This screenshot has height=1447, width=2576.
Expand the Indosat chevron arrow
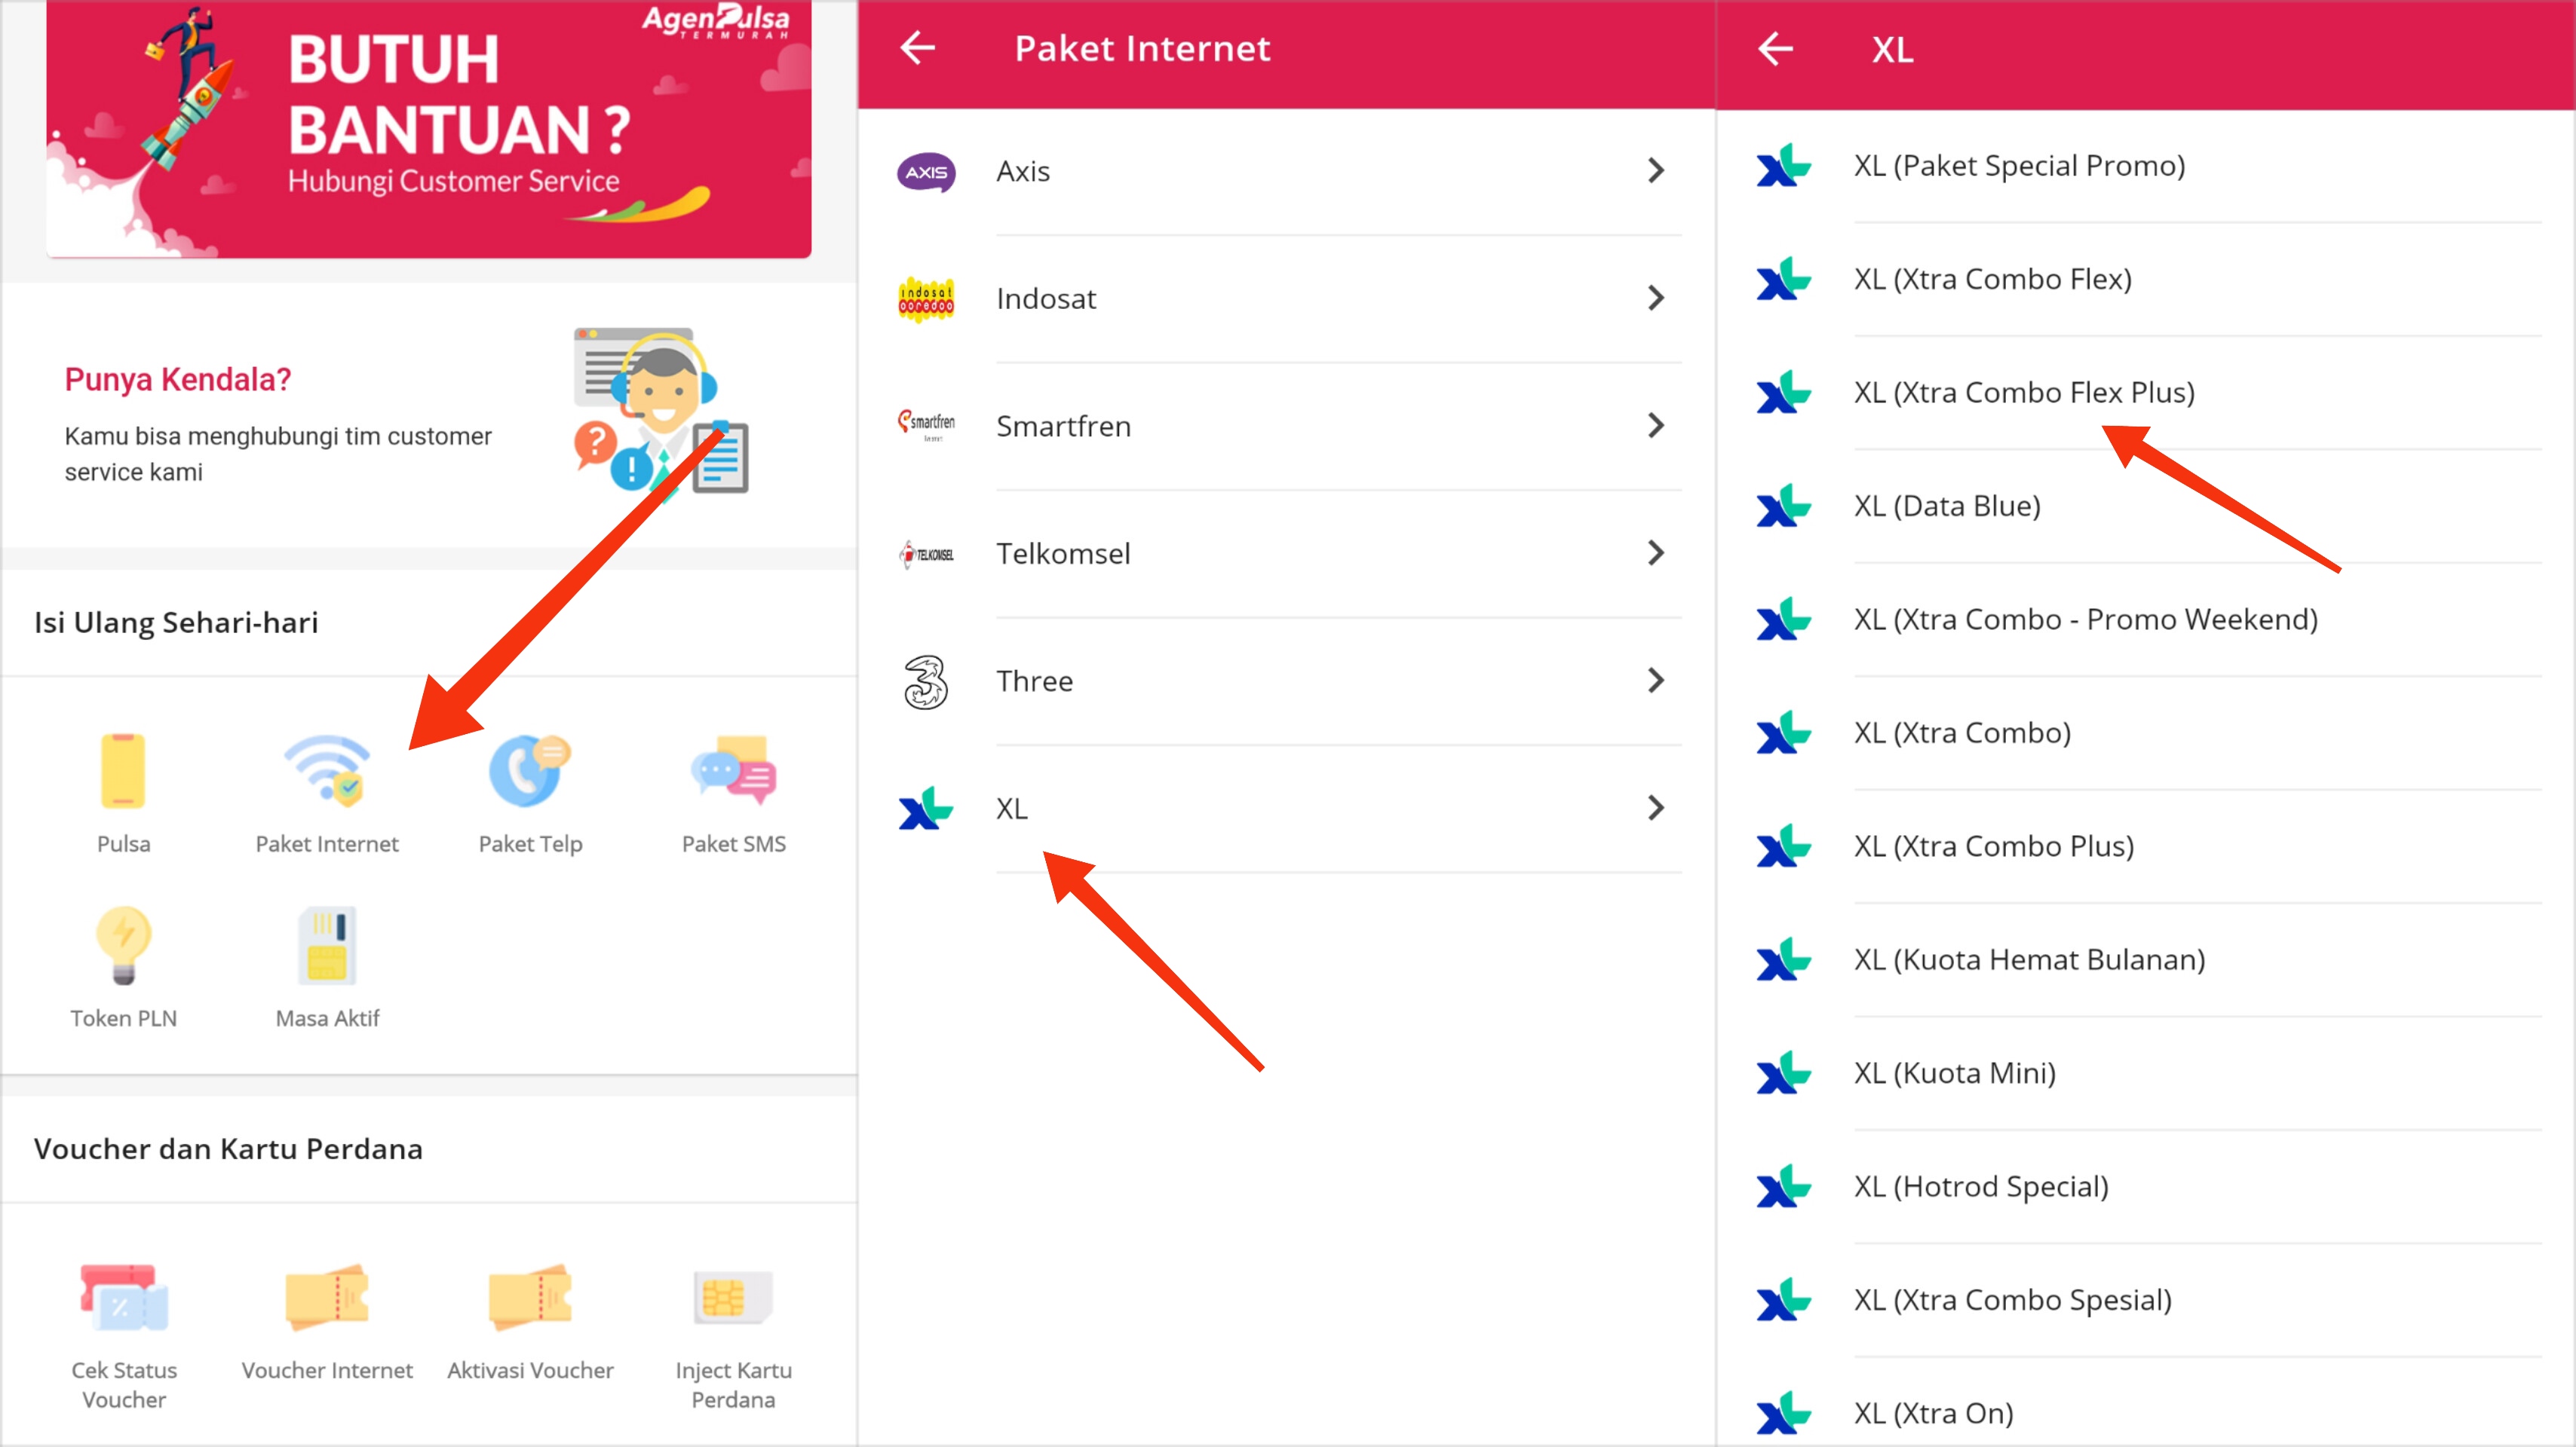(x=1656, y=298)
